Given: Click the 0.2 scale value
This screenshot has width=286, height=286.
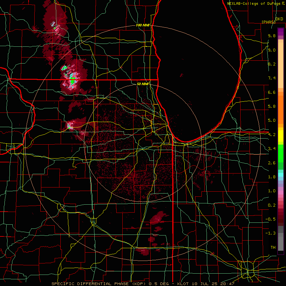Looking at the screenshot, I should pos(272,205).
